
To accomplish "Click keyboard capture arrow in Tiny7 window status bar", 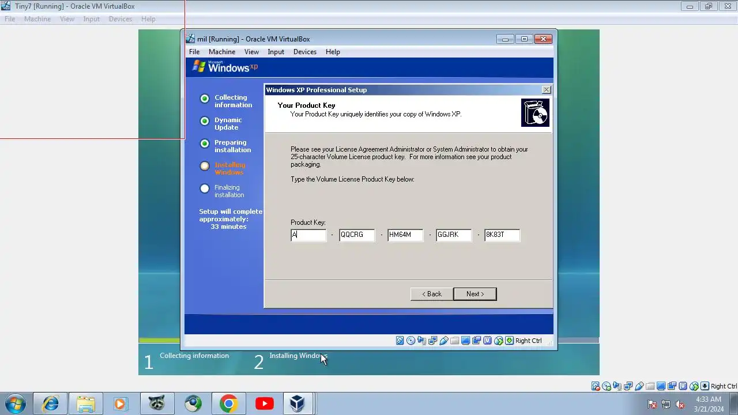I will coord(705,386).
